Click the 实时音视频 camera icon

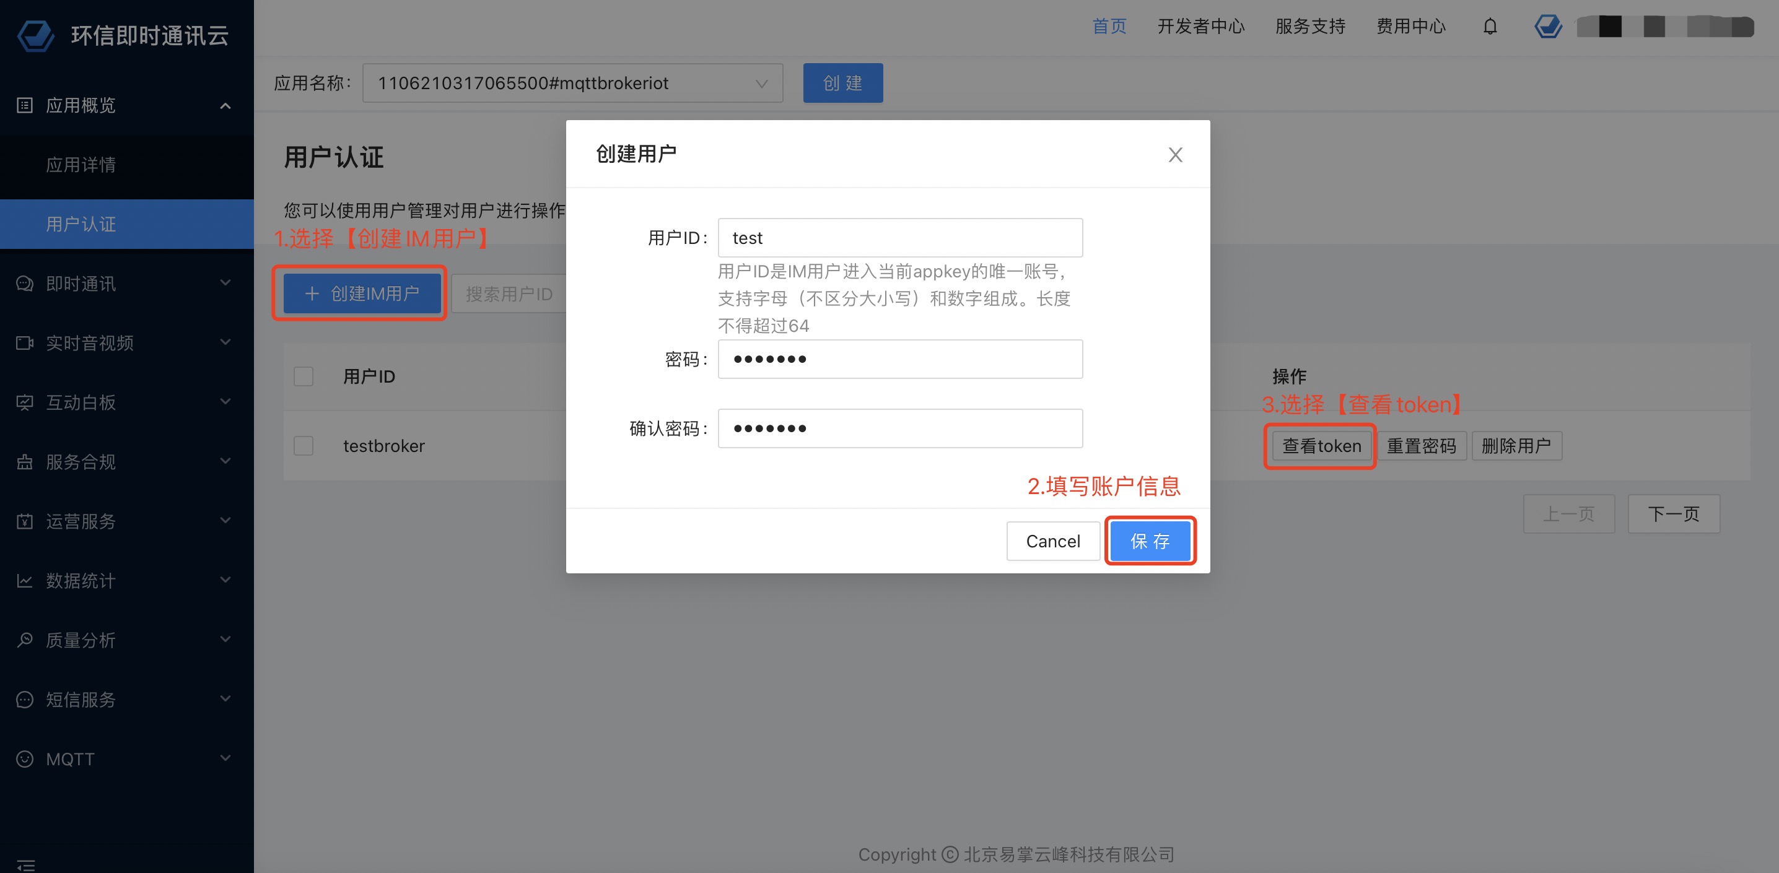click(25, 343)
